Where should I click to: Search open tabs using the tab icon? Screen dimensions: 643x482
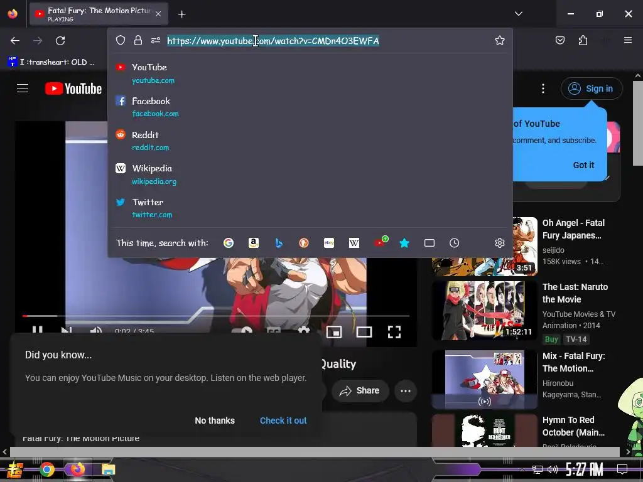[430, 243]
